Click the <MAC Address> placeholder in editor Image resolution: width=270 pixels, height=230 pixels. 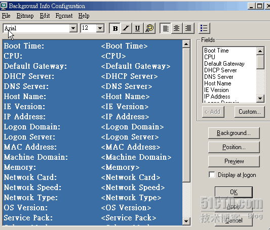click(x=131, y=147)
